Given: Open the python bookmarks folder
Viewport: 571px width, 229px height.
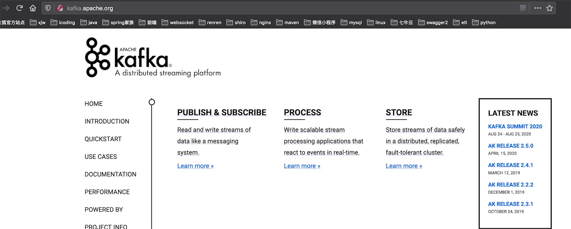Looking at the screenshot, I should pyautogui.click(x=484, y=22).
